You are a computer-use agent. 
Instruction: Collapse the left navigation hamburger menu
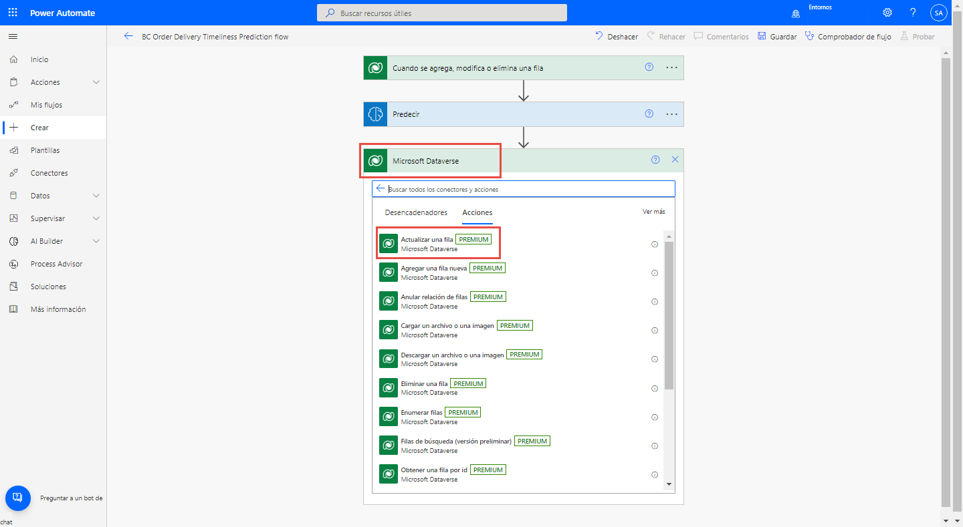click(x=13, y=36)
